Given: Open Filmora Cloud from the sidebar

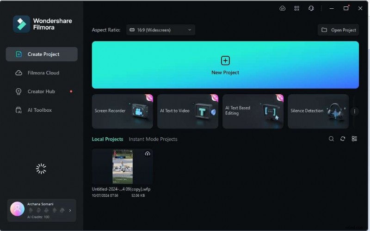Looking at the screenshot, I should point(43,73).
